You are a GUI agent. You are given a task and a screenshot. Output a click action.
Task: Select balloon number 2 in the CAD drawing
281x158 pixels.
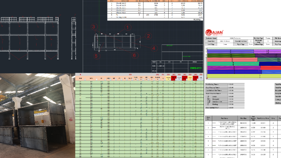(148, 36)
